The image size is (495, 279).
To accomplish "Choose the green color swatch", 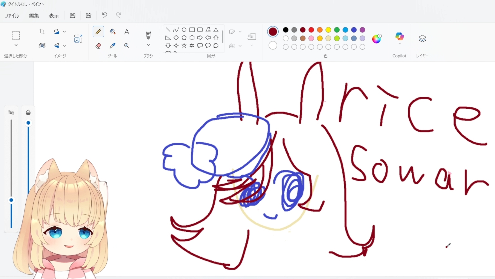I will click(x=337, y=30).
